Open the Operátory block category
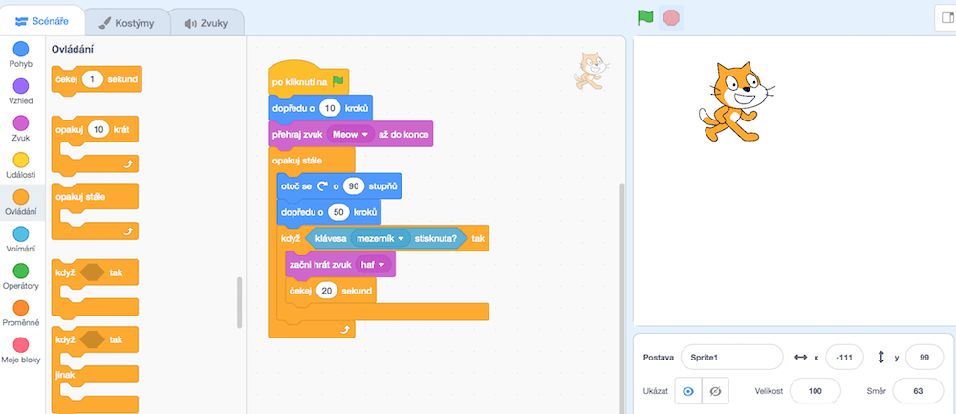Image resolution: width=956 pixels, height=414 pixels. tap(21, 276)
